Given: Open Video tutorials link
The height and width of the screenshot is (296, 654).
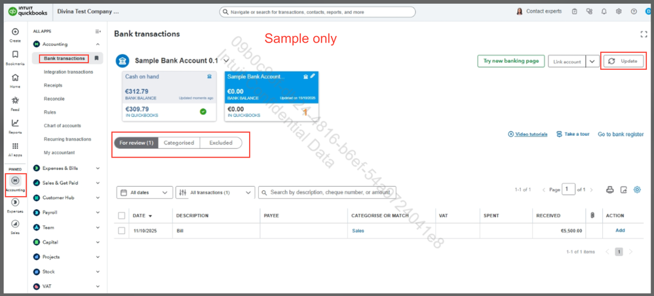Looking at the screenshot, I should (528, 135).
